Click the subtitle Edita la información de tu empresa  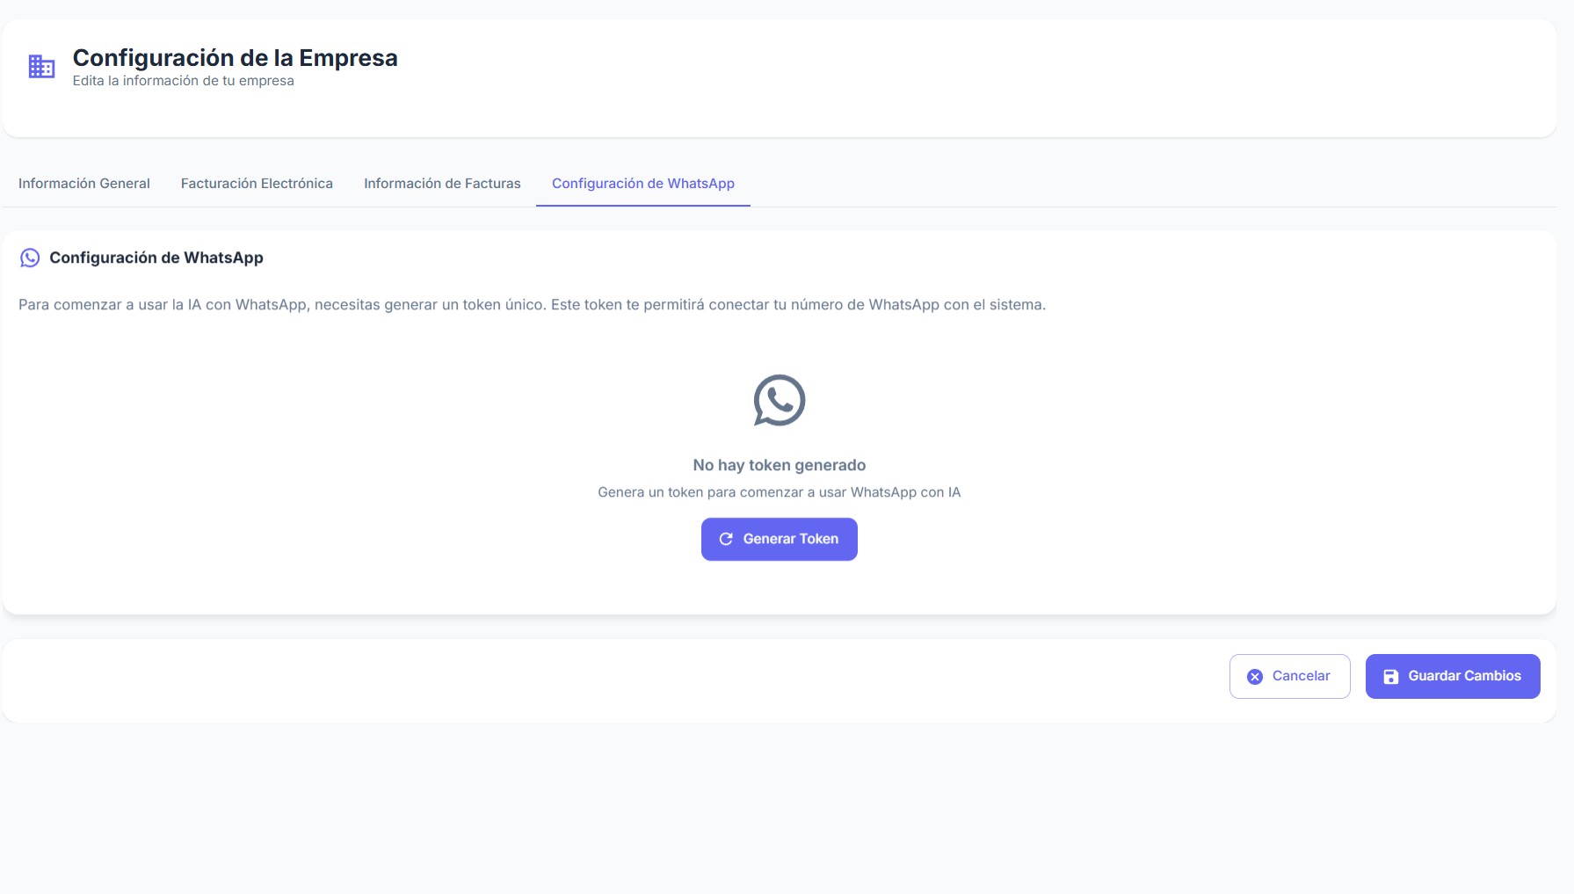[184, 80]
